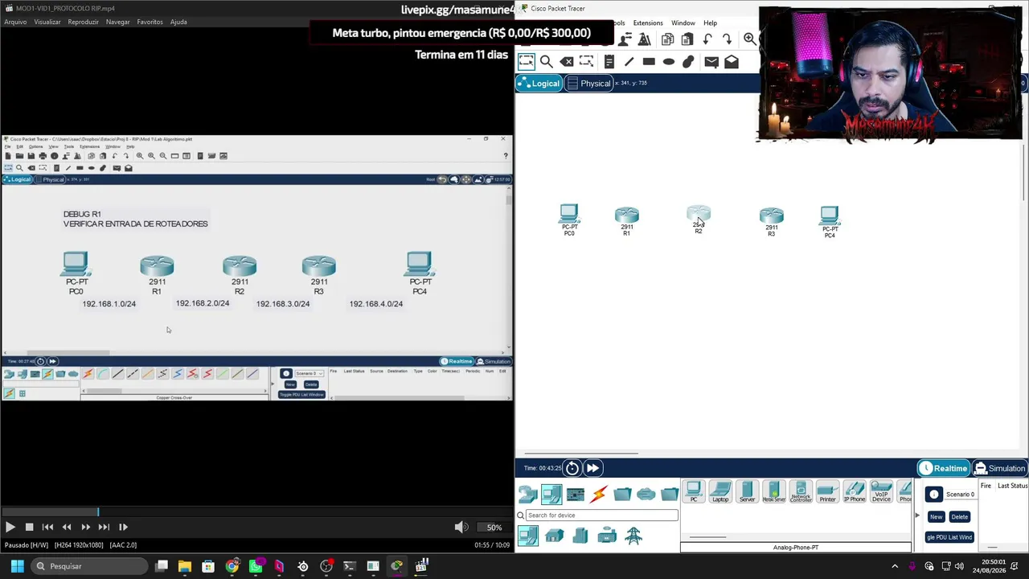
Task: Switch to the Physical workspace view
Action: [x=589, y=84]
